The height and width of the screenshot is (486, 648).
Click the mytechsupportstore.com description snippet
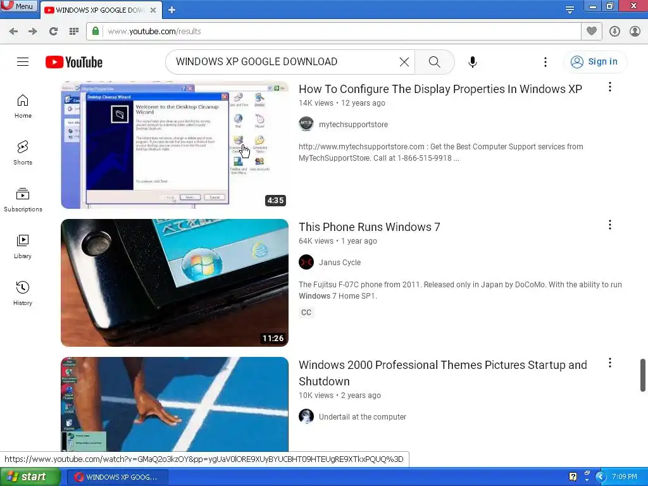click(440, 152)
